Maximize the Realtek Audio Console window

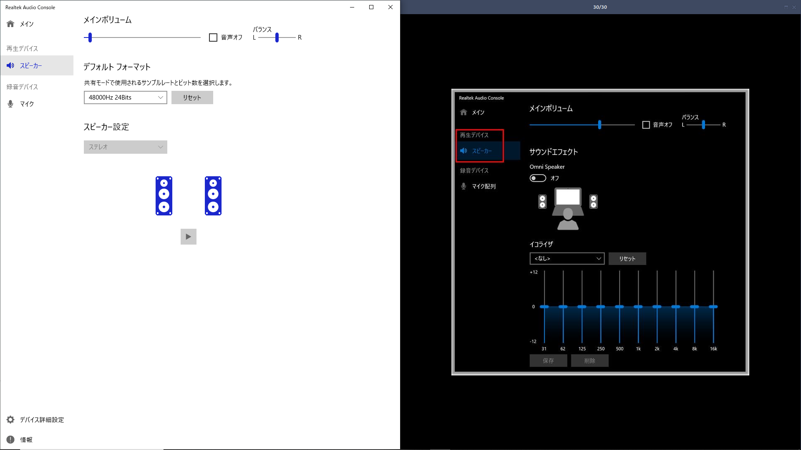point(371,7)
